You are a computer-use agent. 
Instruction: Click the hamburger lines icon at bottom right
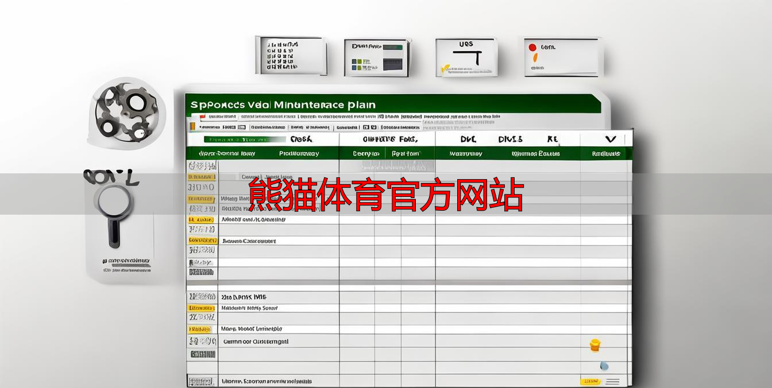coord(612,380)
